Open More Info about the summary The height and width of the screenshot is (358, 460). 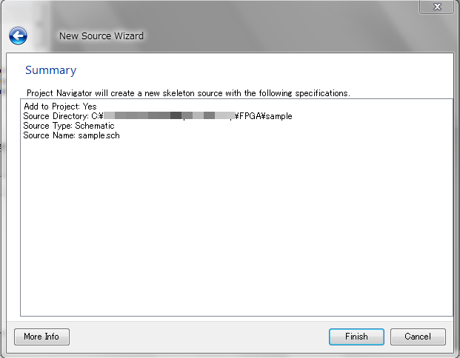[41, 337]
